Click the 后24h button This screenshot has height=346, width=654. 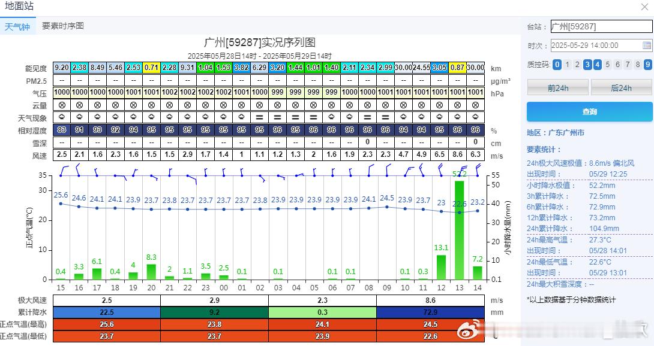tap(622, 88)
